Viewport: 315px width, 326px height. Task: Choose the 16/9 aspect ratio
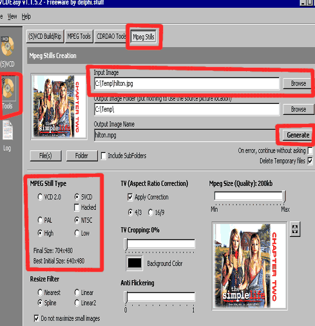(x=151, y=212)
